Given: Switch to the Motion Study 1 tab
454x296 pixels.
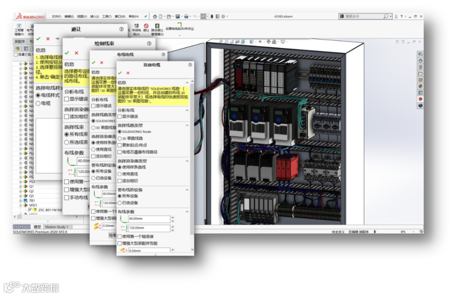Looking at the screenshot, I should (x=57, y=227).
